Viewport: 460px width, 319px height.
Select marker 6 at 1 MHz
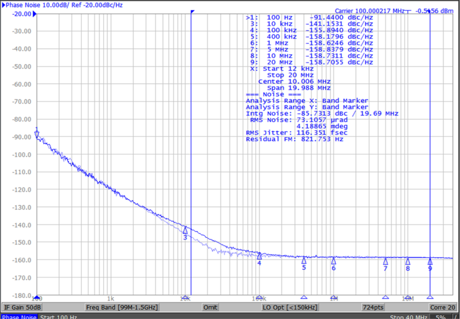[333, 261]
